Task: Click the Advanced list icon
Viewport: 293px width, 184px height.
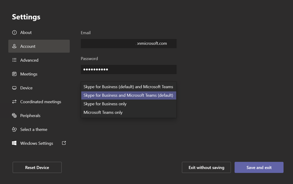Action: coord(14,60)
